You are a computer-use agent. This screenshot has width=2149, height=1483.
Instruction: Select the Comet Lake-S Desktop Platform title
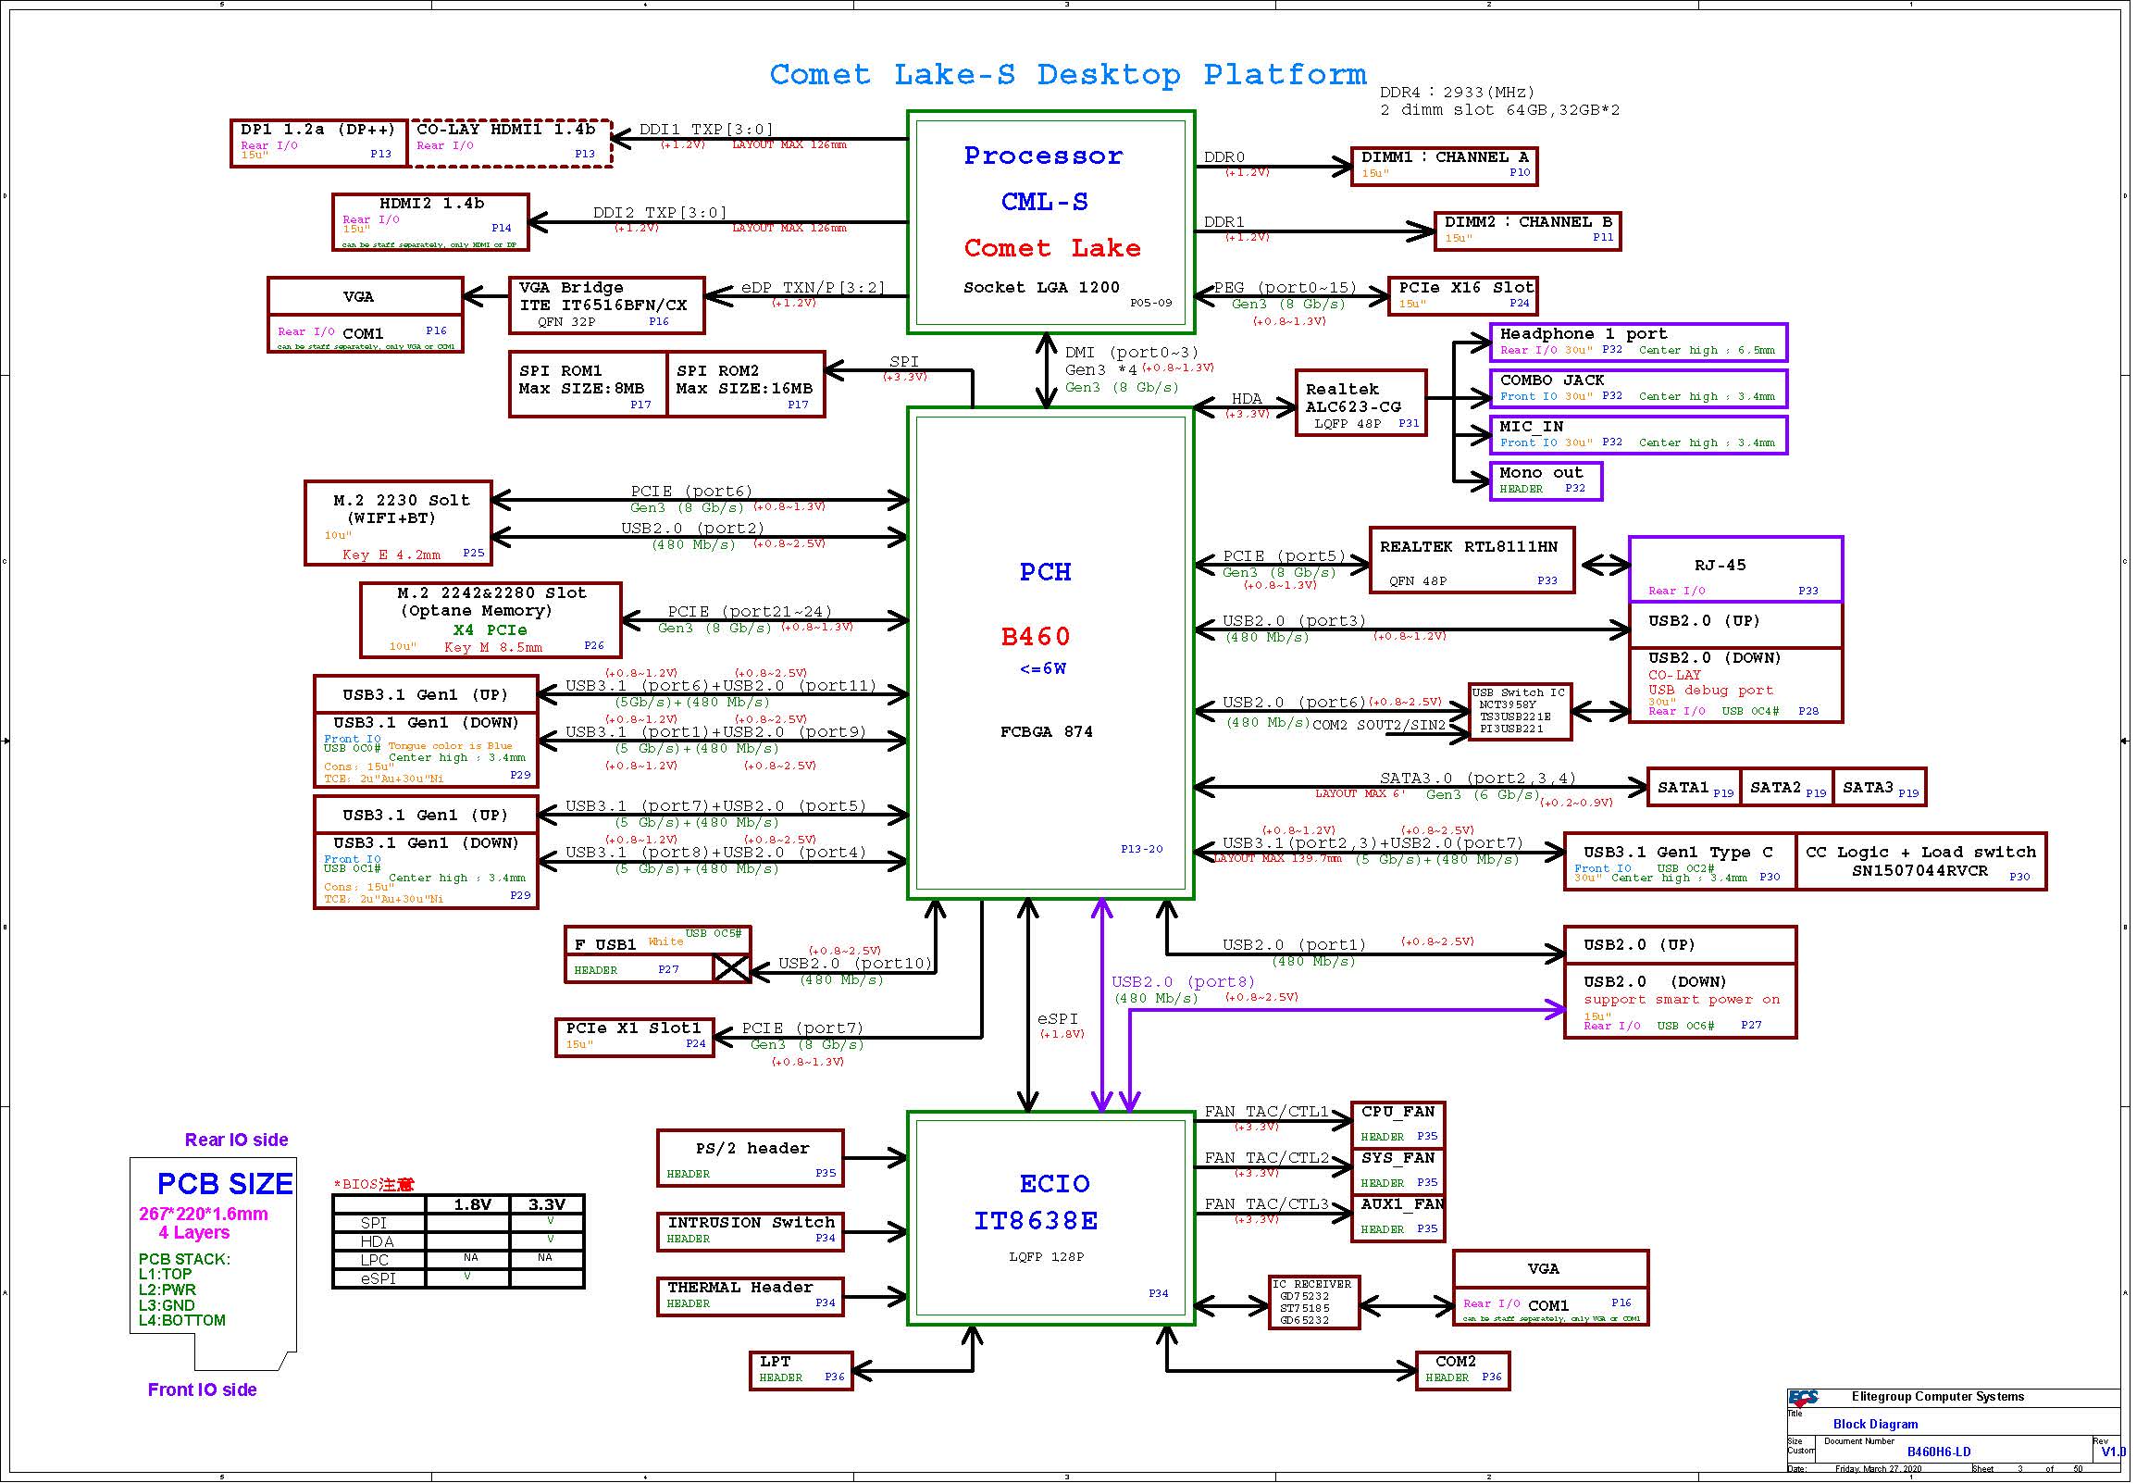(1068, 74)
